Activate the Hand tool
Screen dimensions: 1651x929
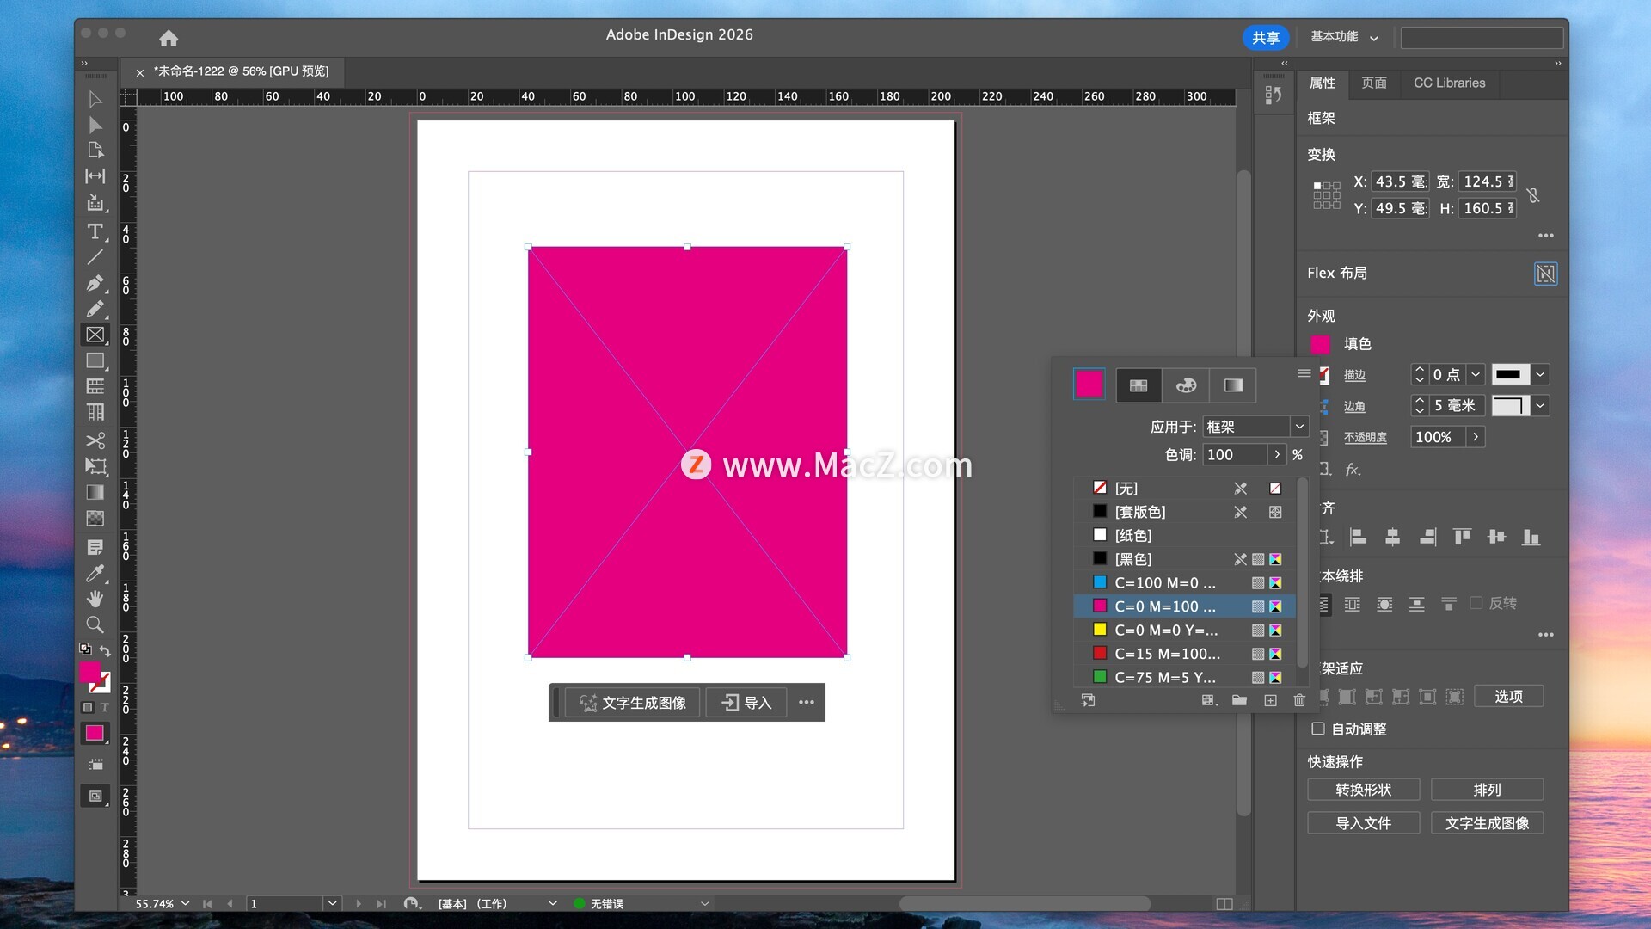(x=95, y=599)
